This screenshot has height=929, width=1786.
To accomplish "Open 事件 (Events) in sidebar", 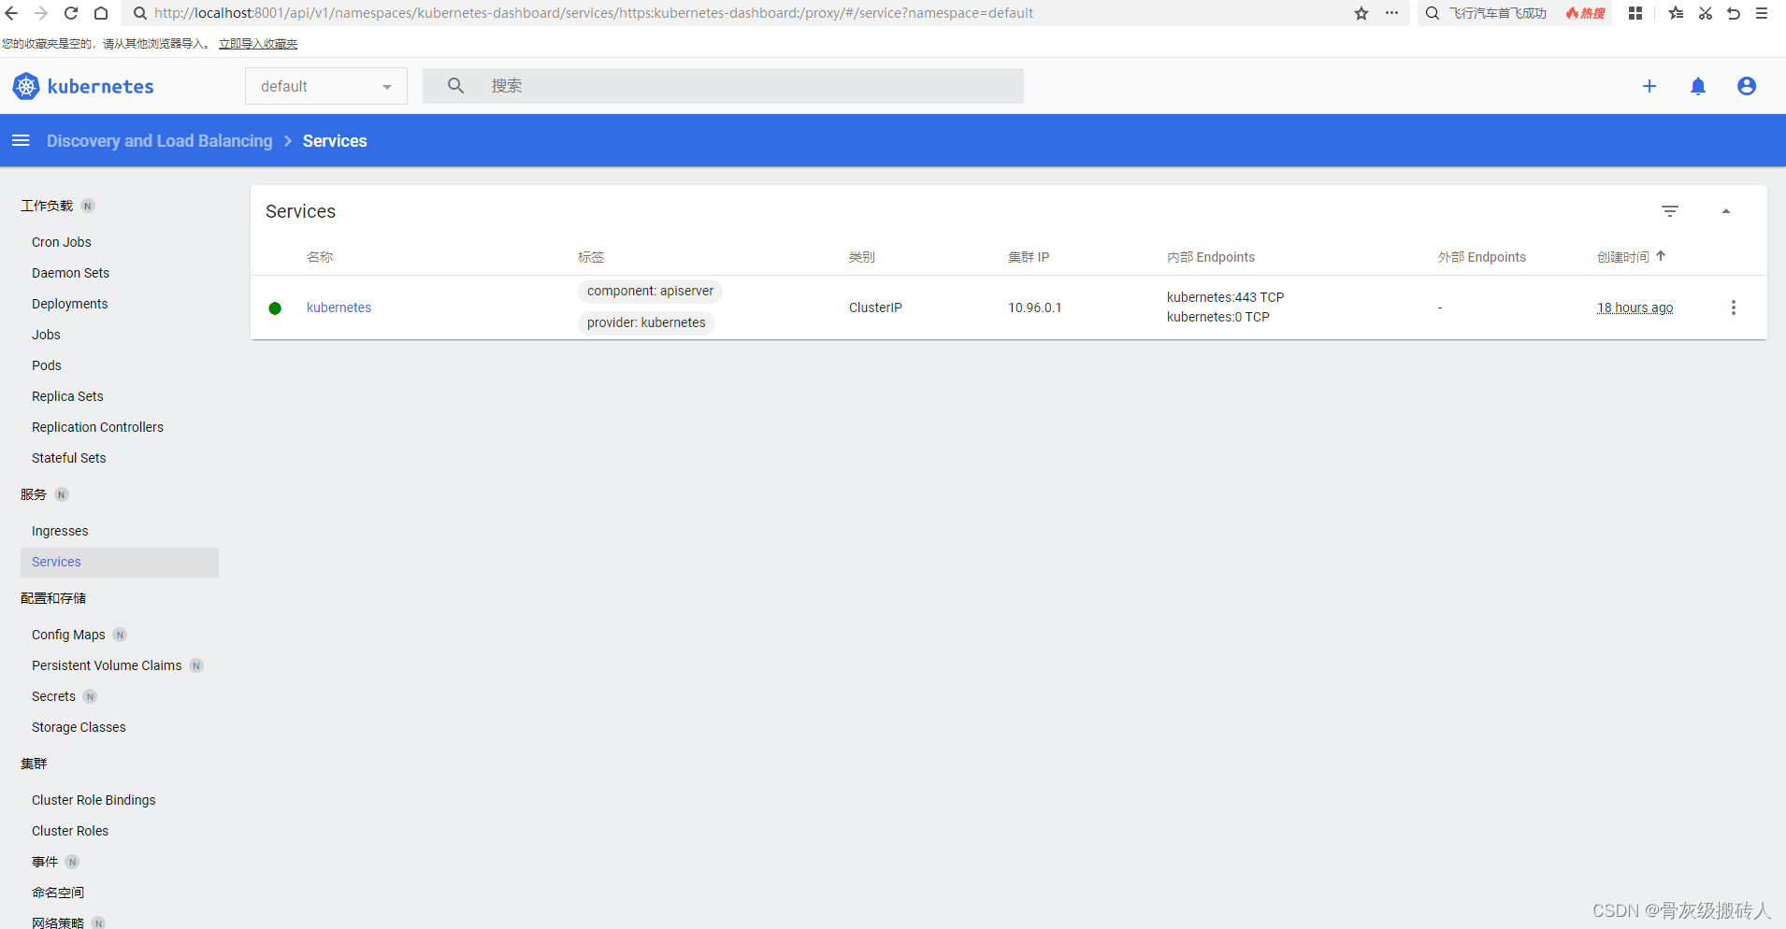I will [x=45, y=862].
